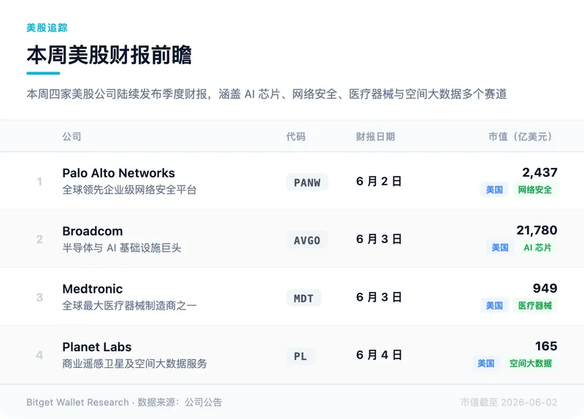Click the market cap value 949
The width and height of the screenshot is (584, 419).
coord(545,288)
